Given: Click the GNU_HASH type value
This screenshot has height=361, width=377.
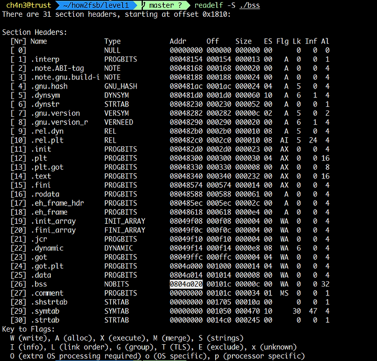Looking at the screenshot, I should click(121, 86).
